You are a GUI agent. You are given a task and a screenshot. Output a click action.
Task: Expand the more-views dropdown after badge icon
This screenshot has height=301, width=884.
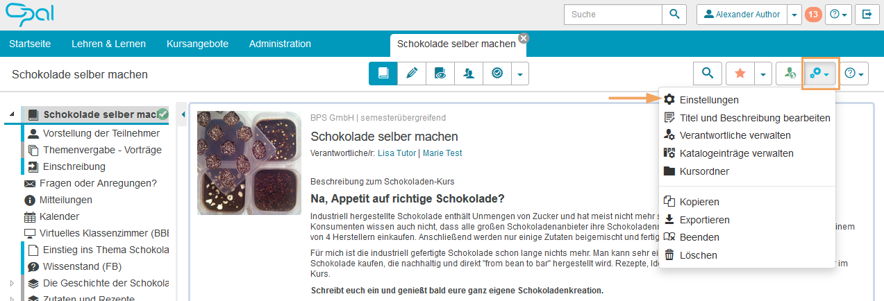(x=520, y=73)
